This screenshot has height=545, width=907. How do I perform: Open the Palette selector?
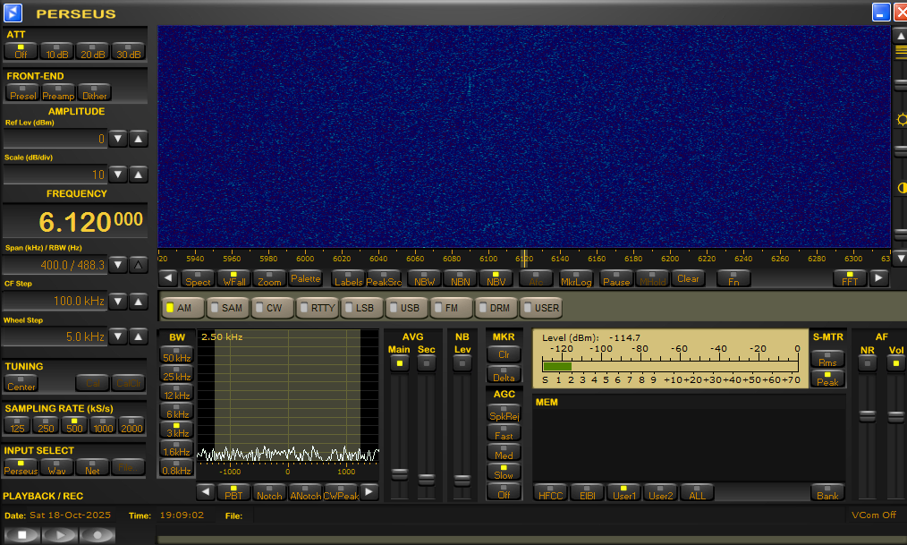pos(305,278)
